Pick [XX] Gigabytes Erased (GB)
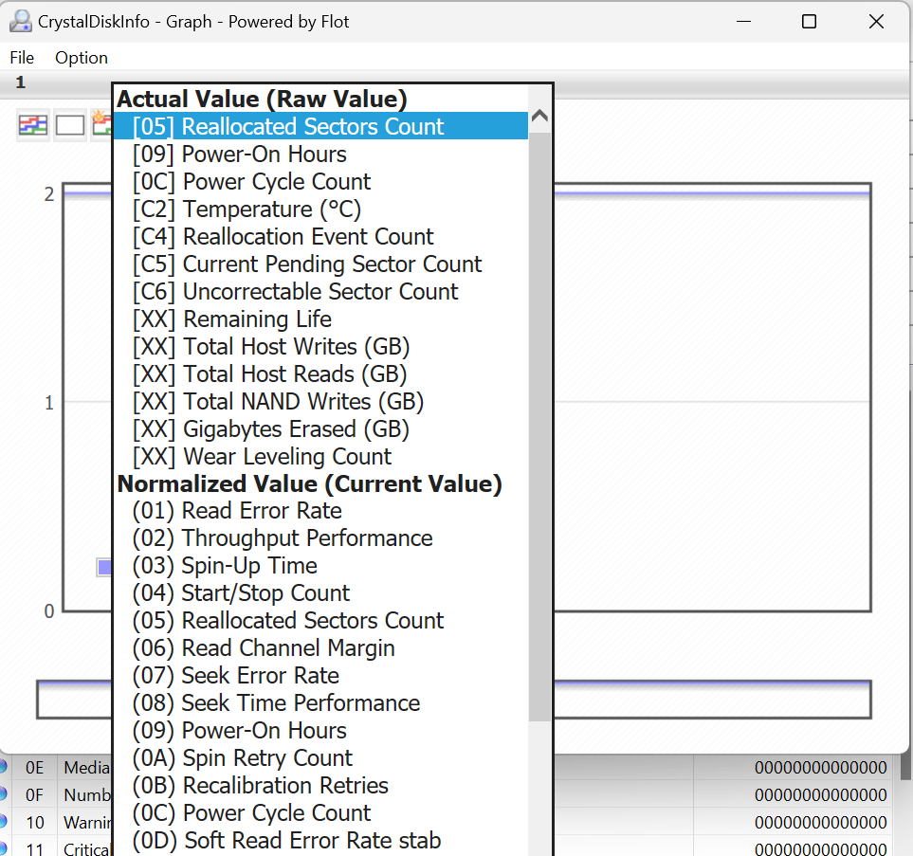This screenshot has width=913, height=856. 320,429
